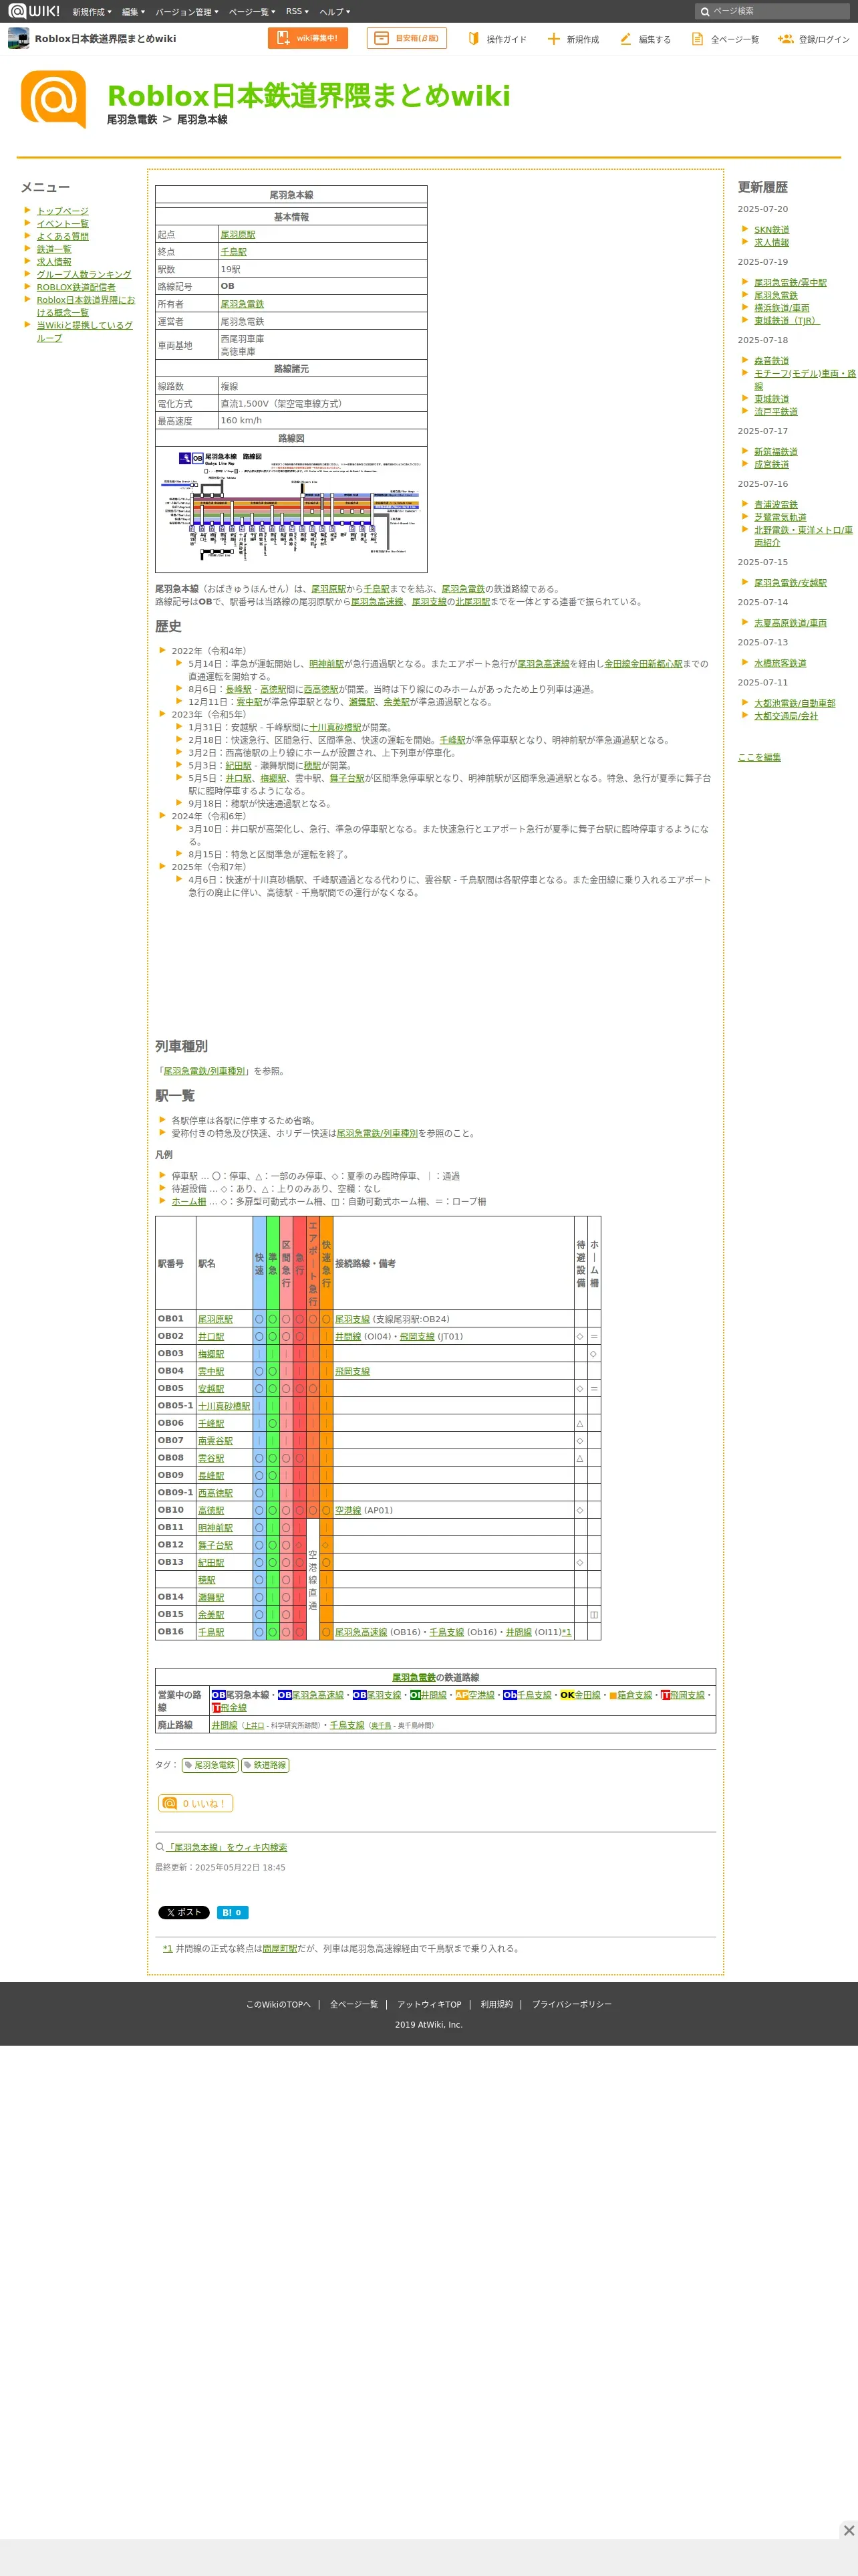The width and height of the screenshot is (858, 2576).
Task: Open the Roblox日本鉄道界隈まとめwiki title link
Action: (x=309, y=95)
